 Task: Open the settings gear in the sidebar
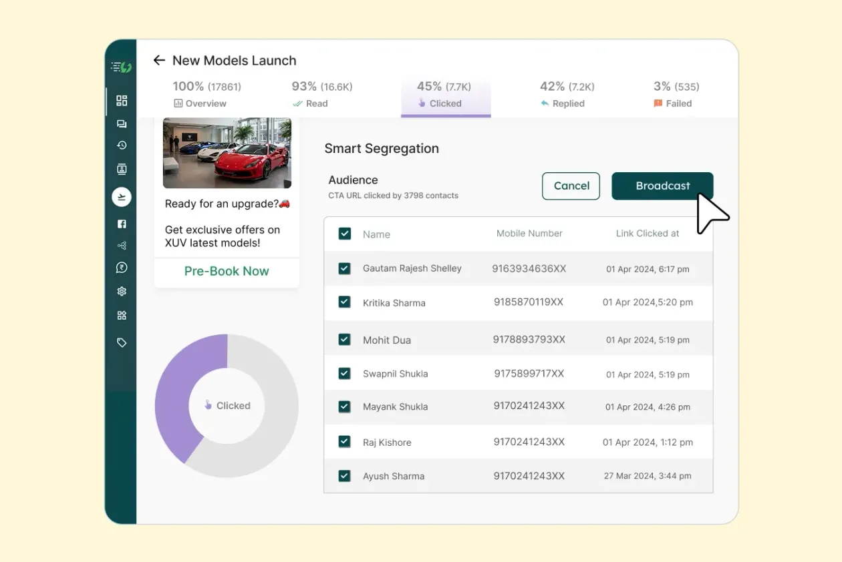pos(122,291)
